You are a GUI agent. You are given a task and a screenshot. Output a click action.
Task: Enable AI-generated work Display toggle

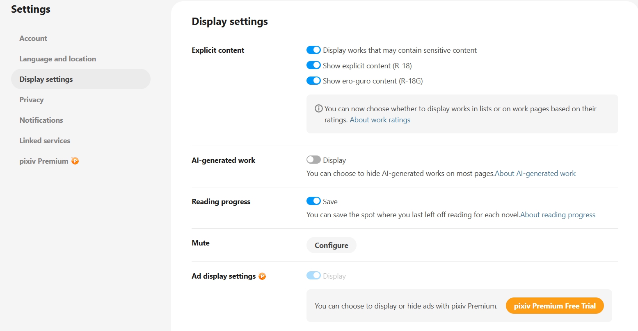click(313, 160)
